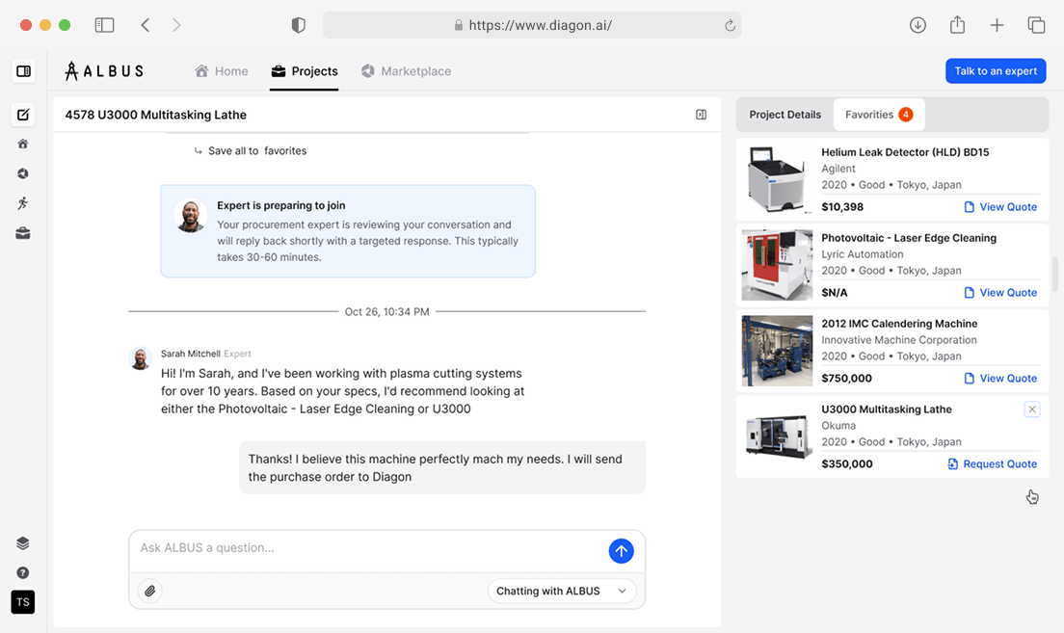Send message with blue arrow button
The width and height of the screenshot is (1064, 633).
[621, 551]
